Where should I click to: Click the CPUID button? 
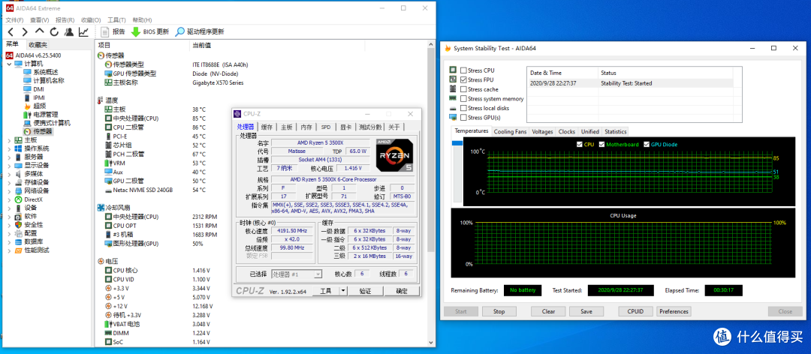pyautogui.click(x=636, y=311)
